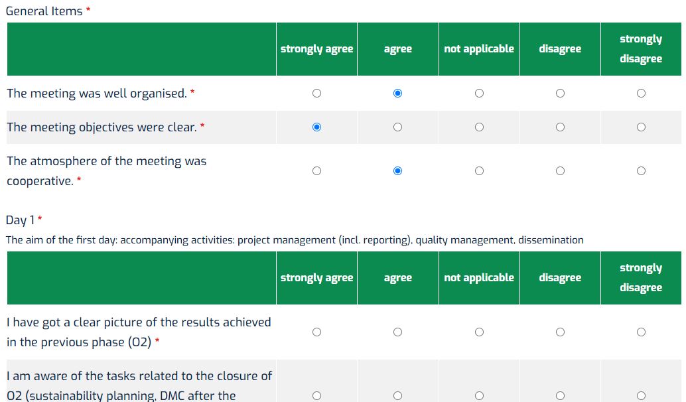Select 'agree' for meeting objectives were clear
Viewport: 686px width, 402px height.
(397, 127)
